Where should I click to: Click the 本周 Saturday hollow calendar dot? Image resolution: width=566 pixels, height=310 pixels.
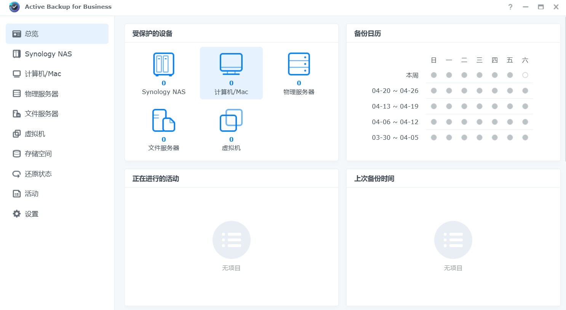pyautogui.click(x=525, y=75)
